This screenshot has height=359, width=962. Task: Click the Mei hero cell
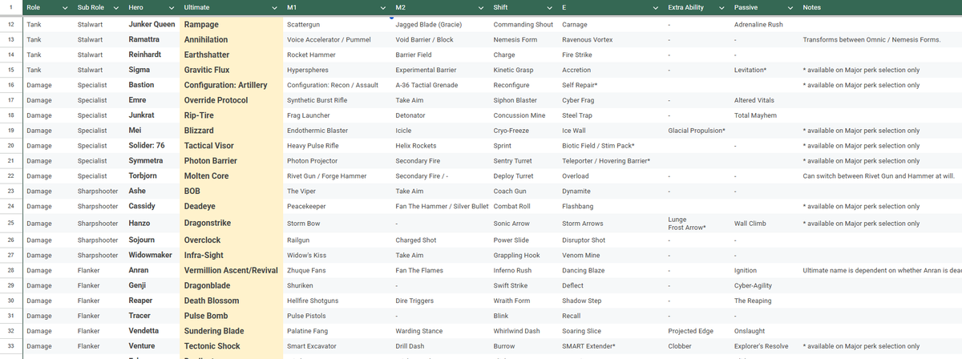pos(152,131)
